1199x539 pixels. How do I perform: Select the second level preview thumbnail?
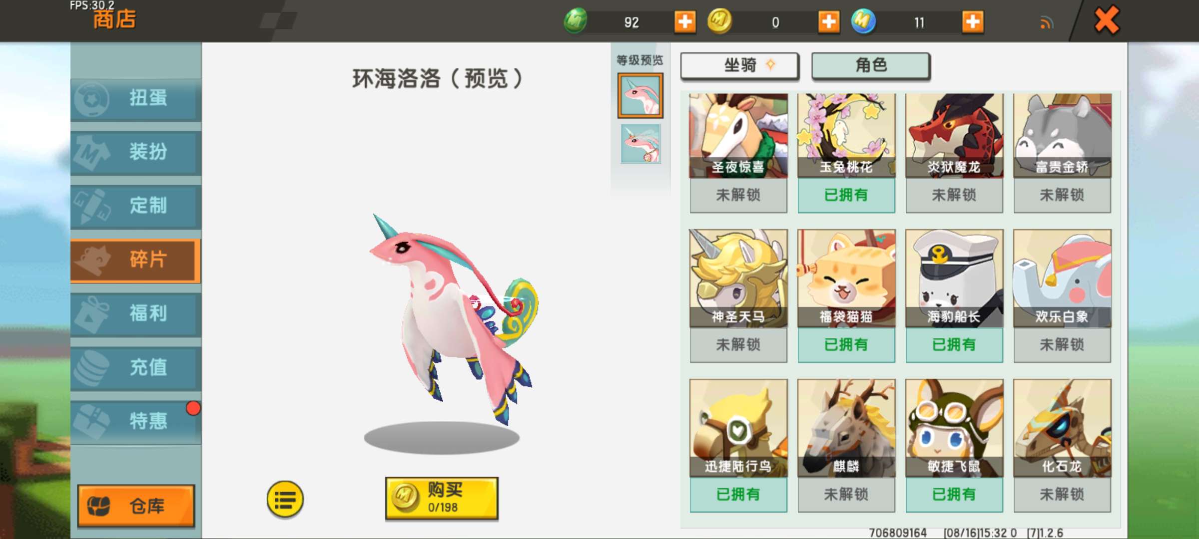tap(640, 144)
